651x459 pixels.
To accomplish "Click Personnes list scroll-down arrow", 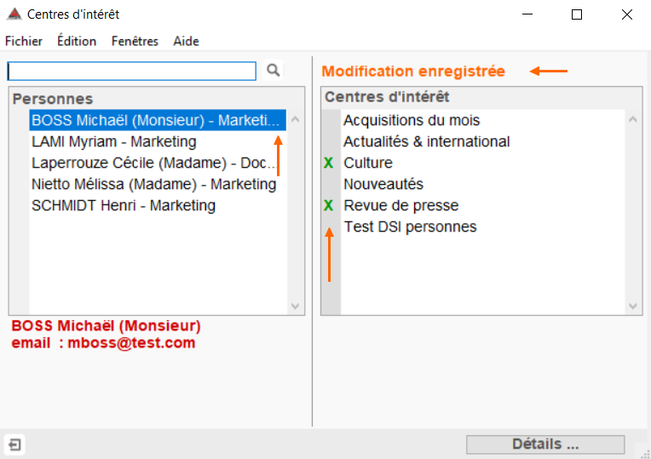I will click(295, 307).
